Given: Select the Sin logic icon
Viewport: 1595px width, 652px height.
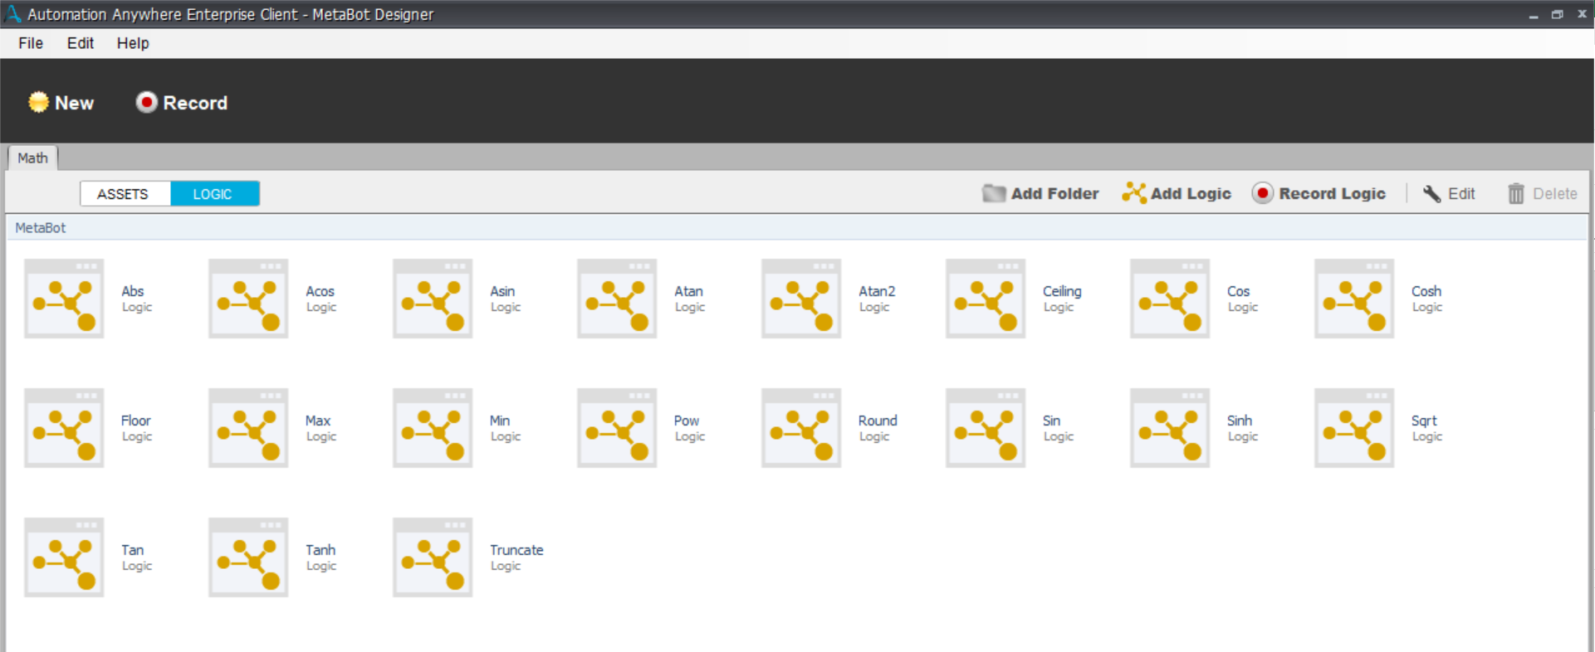Looking at the screenshot, I should (x=986, y=428).
